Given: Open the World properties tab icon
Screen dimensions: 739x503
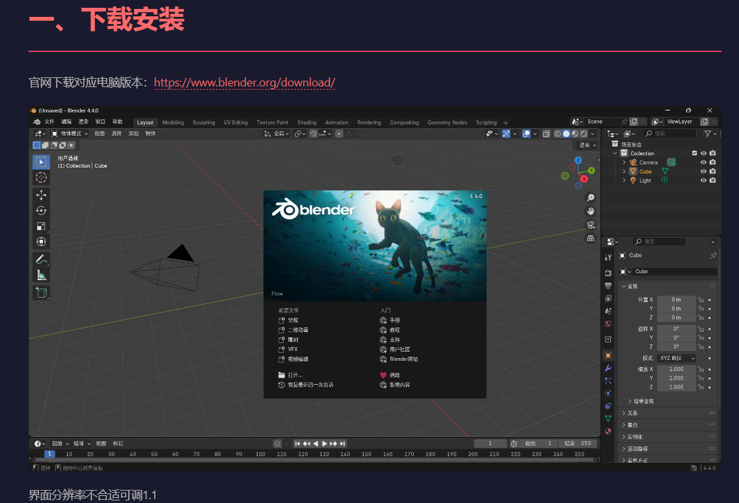Looking at the screenshot, I should 608,324.
